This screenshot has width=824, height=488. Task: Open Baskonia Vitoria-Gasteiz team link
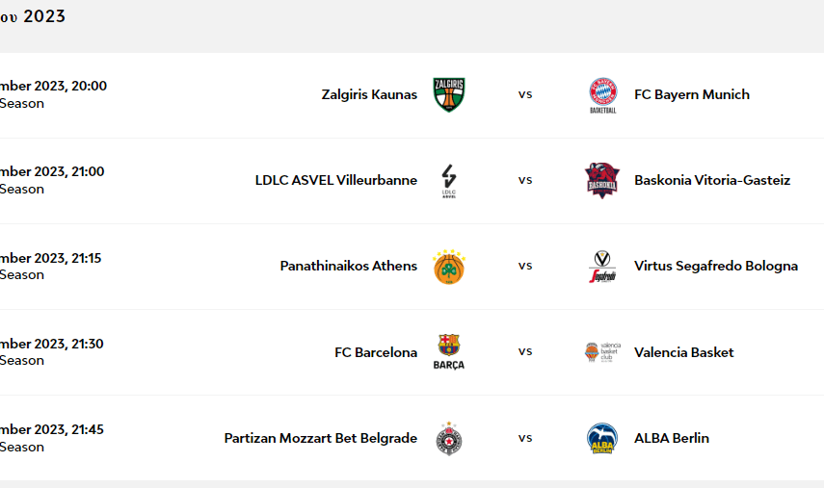[x=712, y=180]
